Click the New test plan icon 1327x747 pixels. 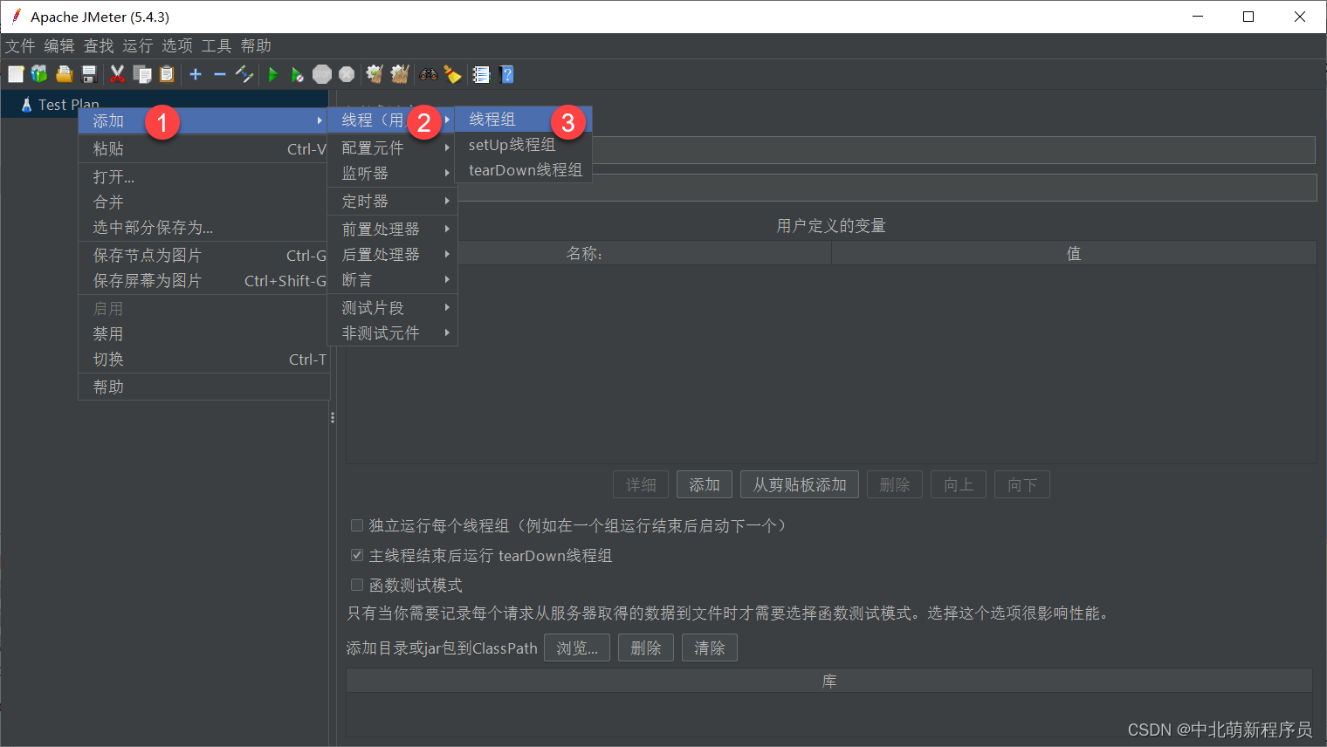[16, 74]
